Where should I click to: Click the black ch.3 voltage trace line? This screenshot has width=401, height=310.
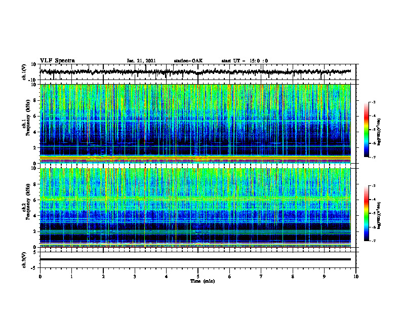pyautogui.click(x=195, y=259)
